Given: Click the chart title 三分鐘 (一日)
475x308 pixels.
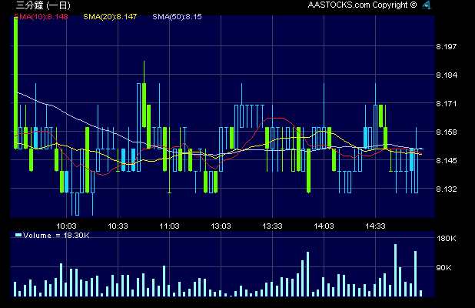Looking at the screenshot, I should pos(43,5).
